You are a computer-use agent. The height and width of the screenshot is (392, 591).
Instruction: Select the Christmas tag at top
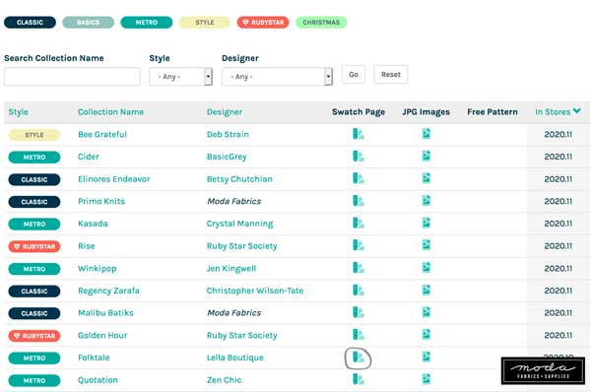pos(321,23)
